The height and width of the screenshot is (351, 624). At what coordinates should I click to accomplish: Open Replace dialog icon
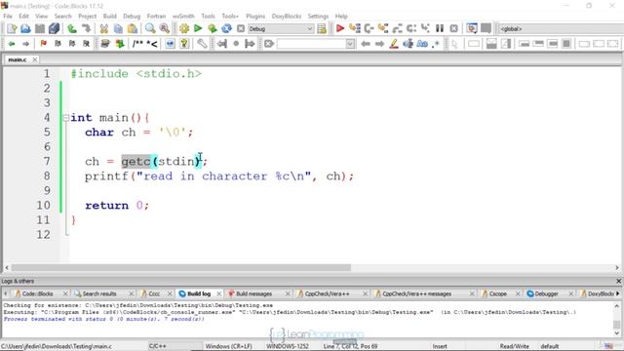click(x=165, y=28)
